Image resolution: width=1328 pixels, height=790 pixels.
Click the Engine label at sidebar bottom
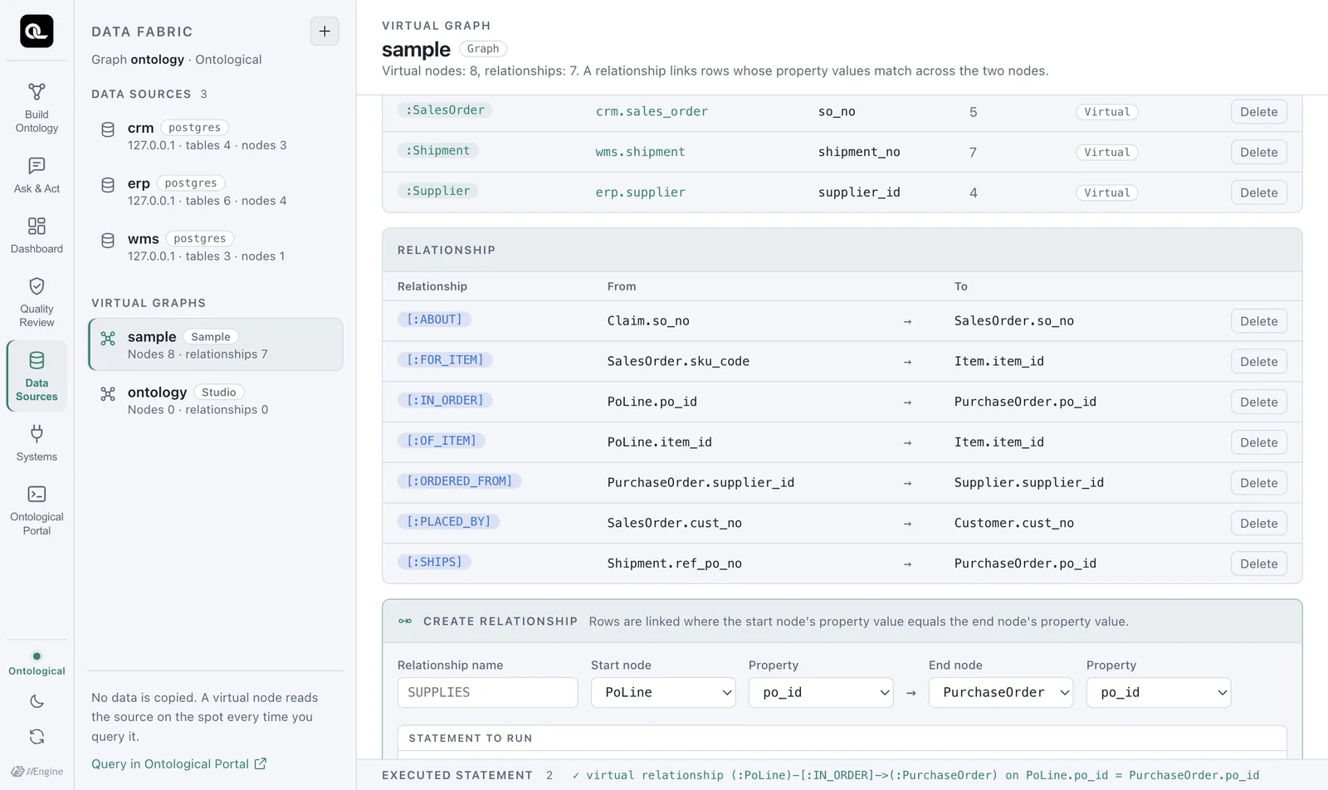tap(37, 772)
